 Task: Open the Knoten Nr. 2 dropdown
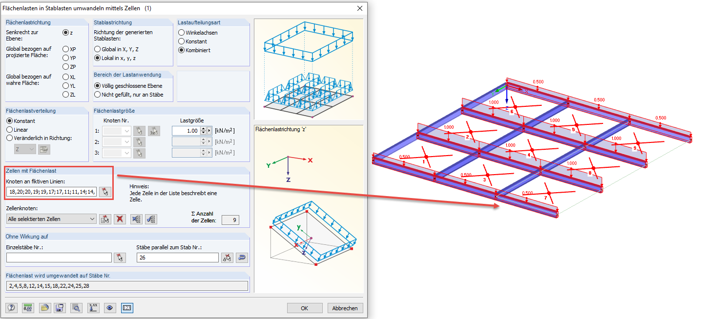(x=127, y=142)
